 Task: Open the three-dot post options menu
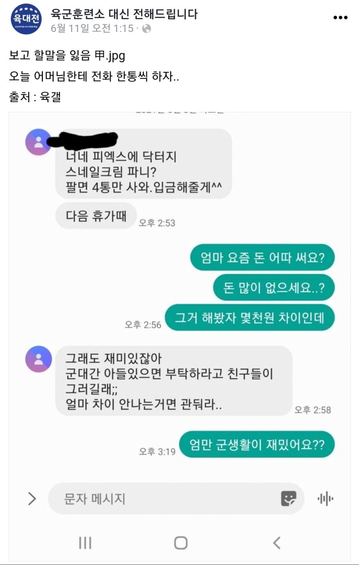tap(340, 18)
